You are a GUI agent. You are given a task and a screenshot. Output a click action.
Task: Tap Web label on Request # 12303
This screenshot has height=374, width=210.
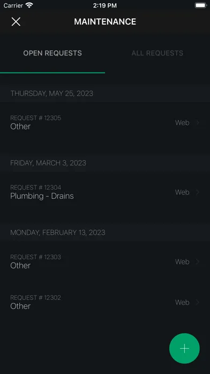point(182,262)
